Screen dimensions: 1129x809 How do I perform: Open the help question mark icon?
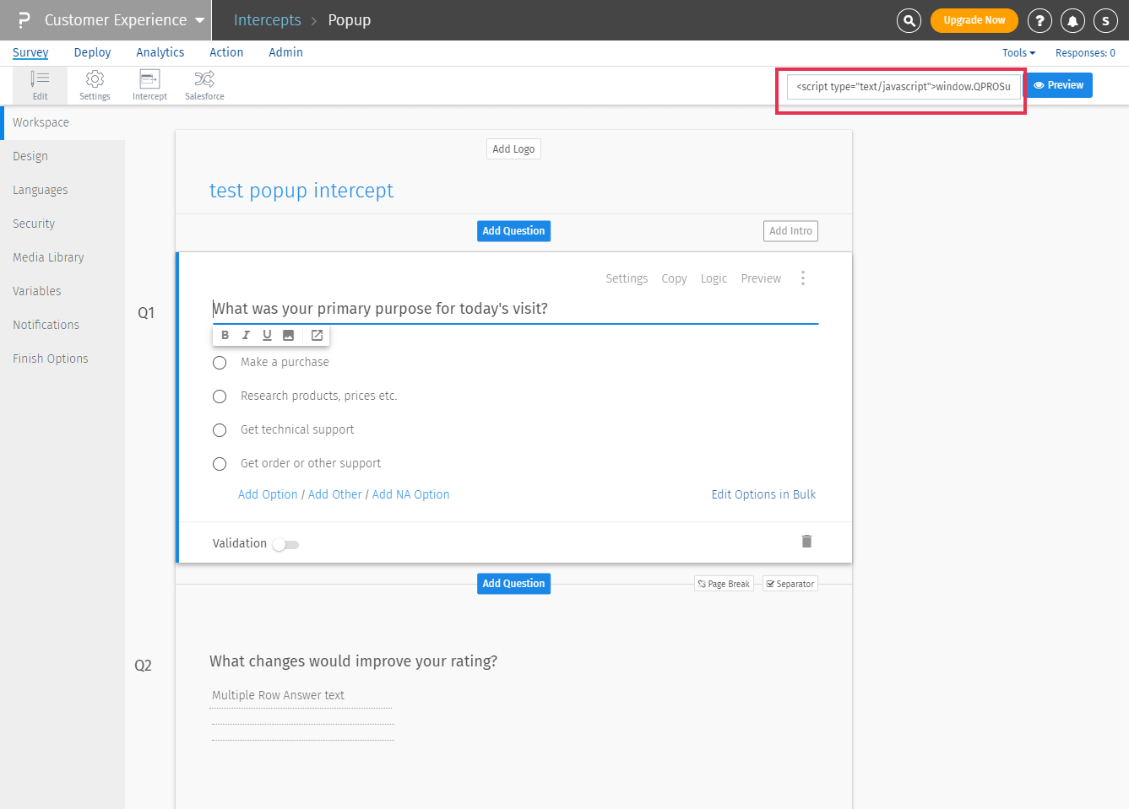[x=1039, y=20]
